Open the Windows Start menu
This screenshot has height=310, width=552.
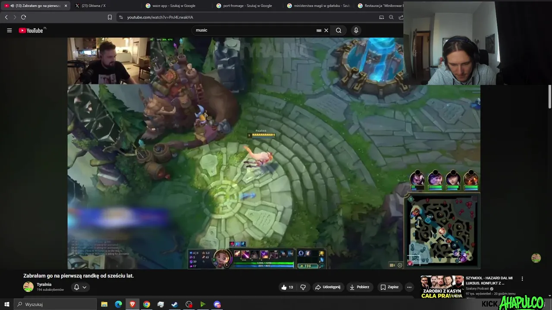click(6, 304)
